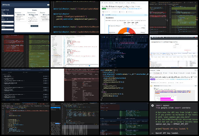Open the All Events page thumbnail
The width and height of the screenshot is (199, 136).
[x=25, y=18]
